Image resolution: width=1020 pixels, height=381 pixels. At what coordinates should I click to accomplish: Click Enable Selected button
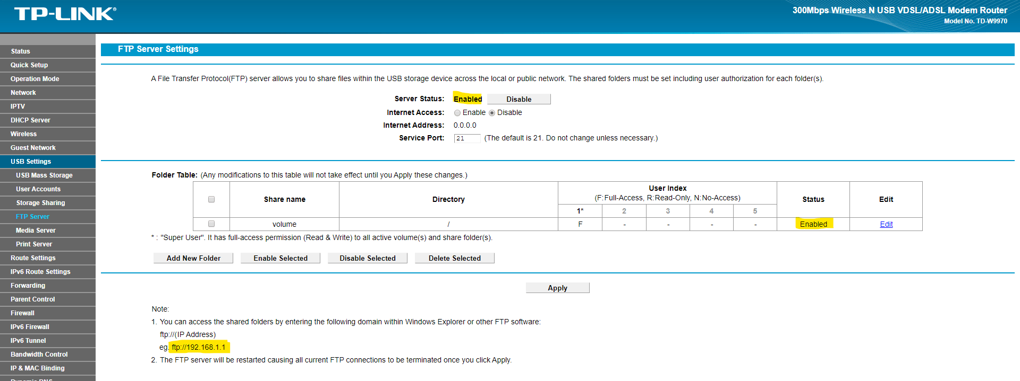[x=280, y=258]
